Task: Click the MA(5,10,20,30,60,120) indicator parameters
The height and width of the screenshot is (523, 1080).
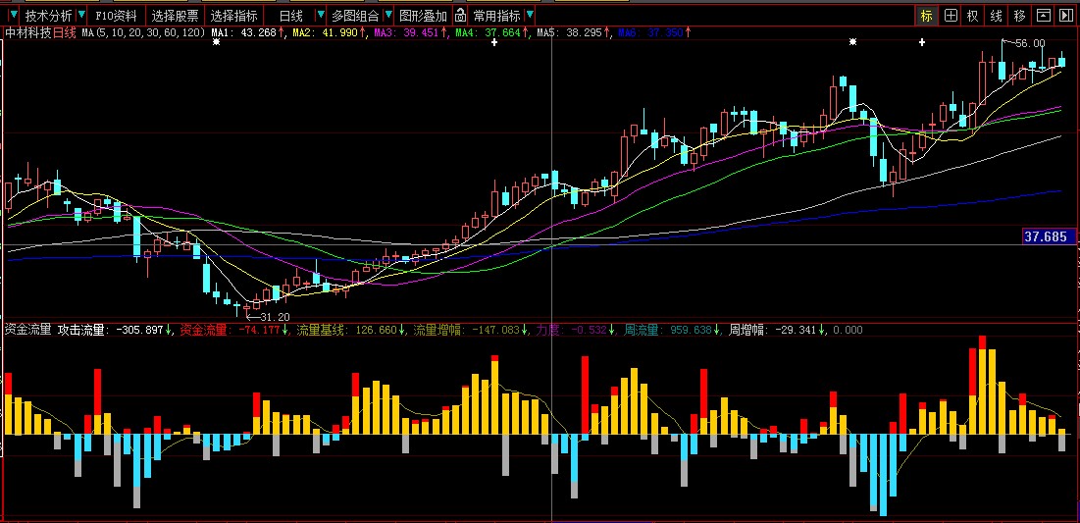Action: tap(143, 32)
